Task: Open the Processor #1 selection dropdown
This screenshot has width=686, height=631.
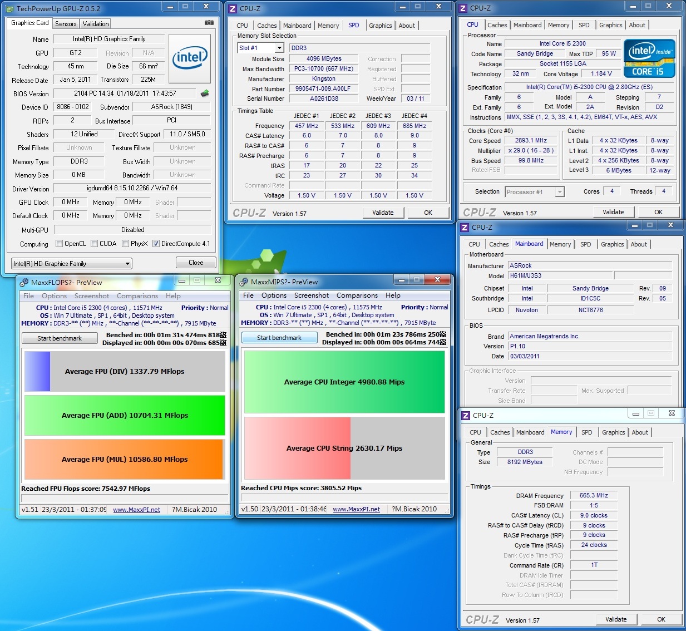Action: click(x=535, y=192)
